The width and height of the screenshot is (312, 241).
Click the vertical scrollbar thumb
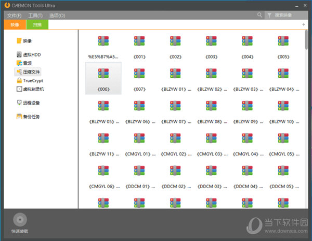(306, 40)
